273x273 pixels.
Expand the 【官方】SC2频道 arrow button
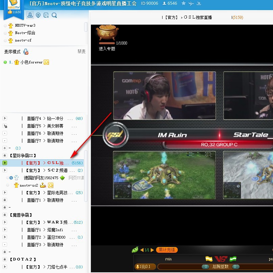[5, 170]
